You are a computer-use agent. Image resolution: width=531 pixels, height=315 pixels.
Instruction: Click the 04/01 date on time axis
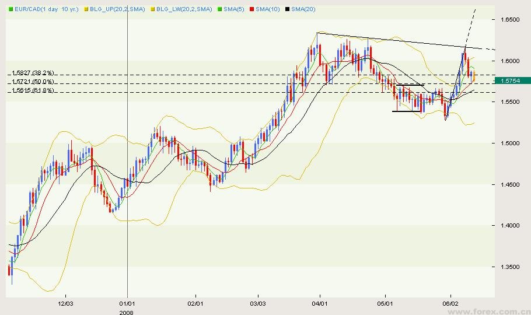[319, 303]
